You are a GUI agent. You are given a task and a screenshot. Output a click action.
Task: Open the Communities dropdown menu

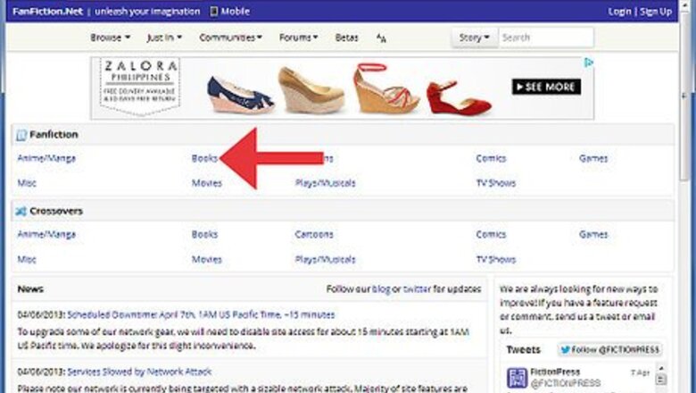230,38
